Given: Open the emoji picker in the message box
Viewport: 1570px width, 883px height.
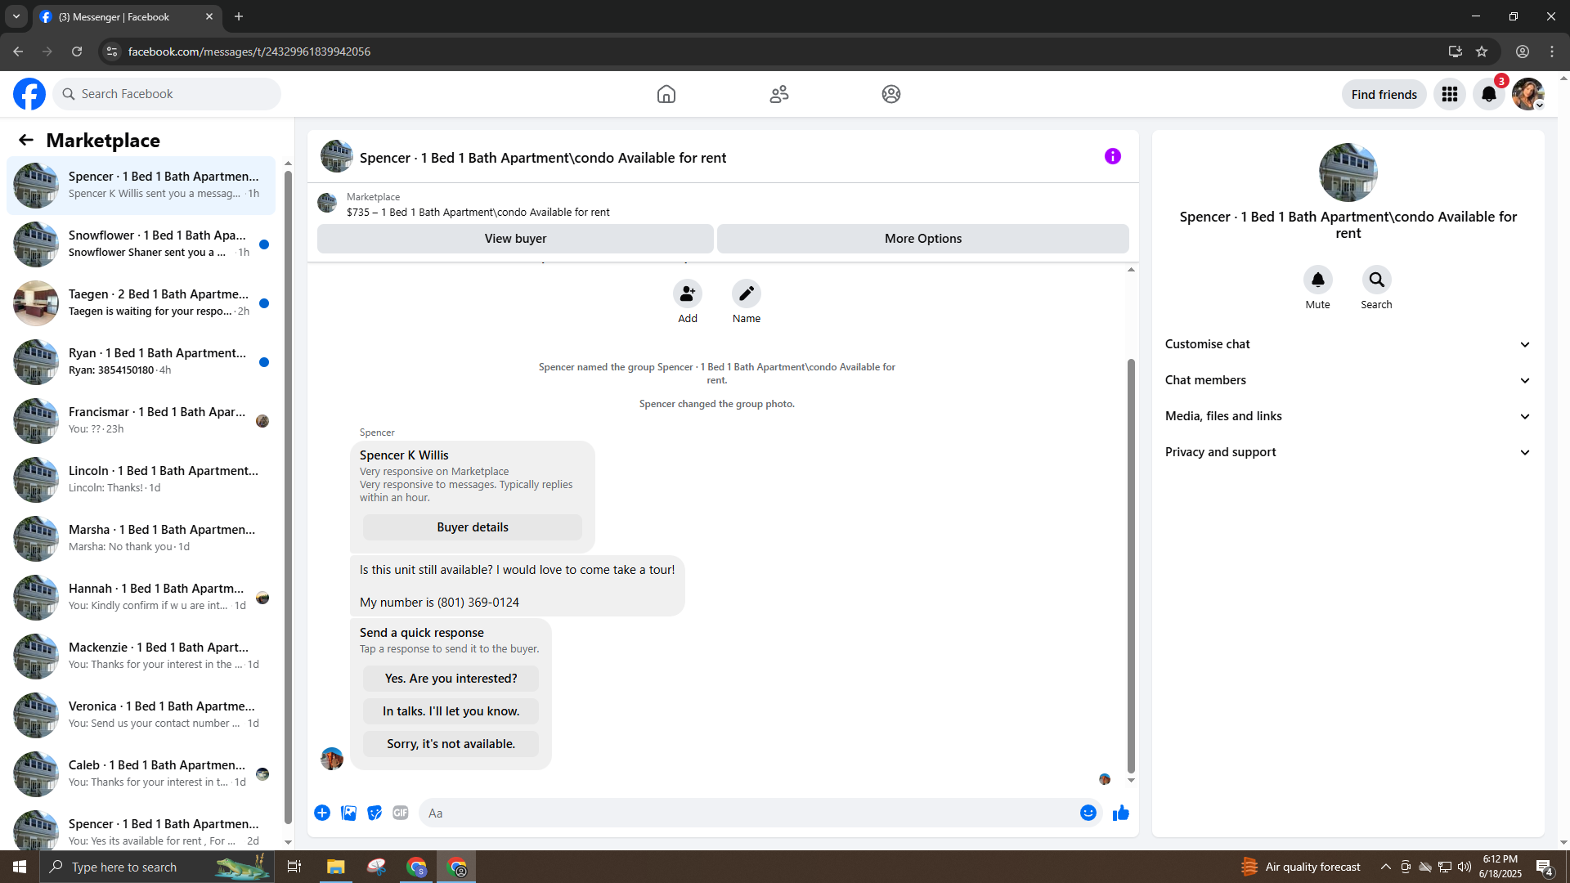Looking at the screenshot, I should click(1088, 813).
